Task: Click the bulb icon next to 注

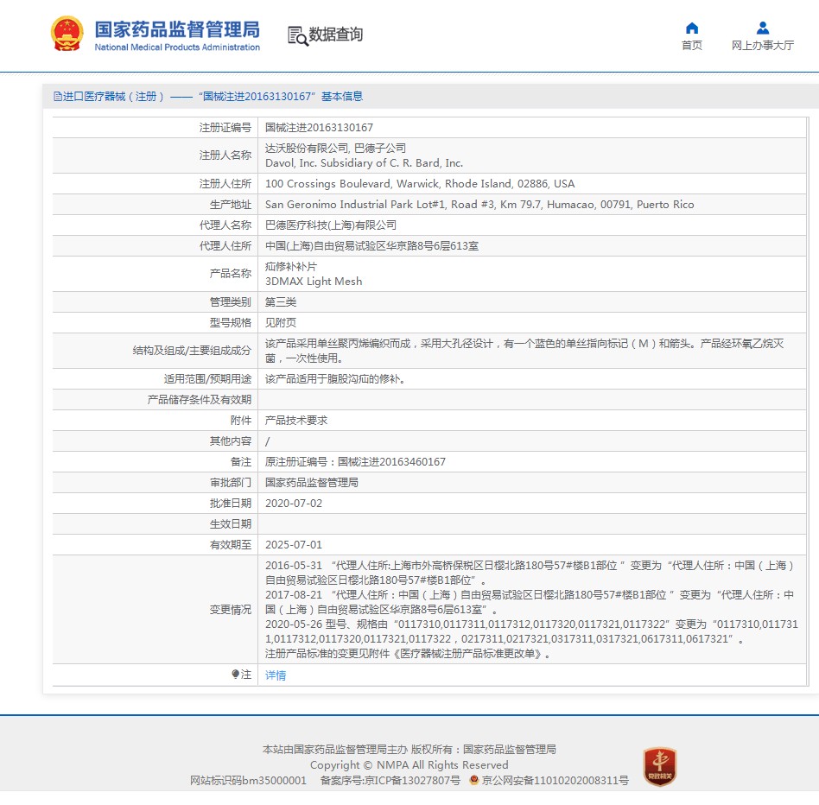Action: [236, 674]
